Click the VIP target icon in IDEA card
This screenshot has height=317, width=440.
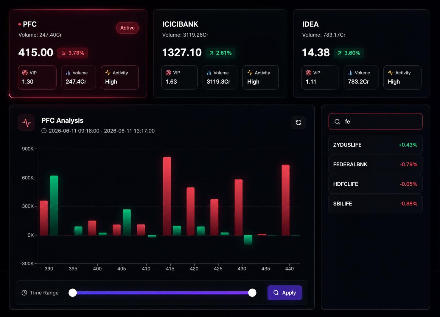tap(309, 73)
